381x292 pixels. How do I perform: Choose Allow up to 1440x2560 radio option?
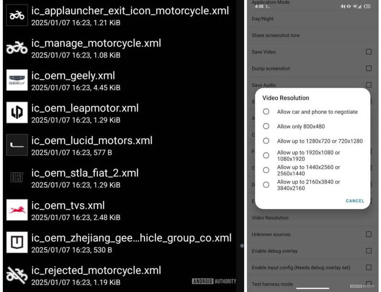point(266,170)
